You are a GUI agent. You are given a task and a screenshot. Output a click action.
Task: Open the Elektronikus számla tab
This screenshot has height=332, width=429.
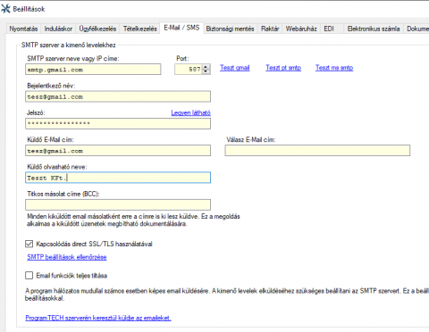click(x=374, y=29)
